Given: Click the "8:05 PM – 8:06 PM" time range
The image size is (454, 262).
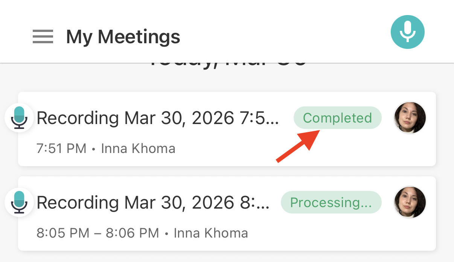Looking at the screenshot, I should (x=98, y=233).
